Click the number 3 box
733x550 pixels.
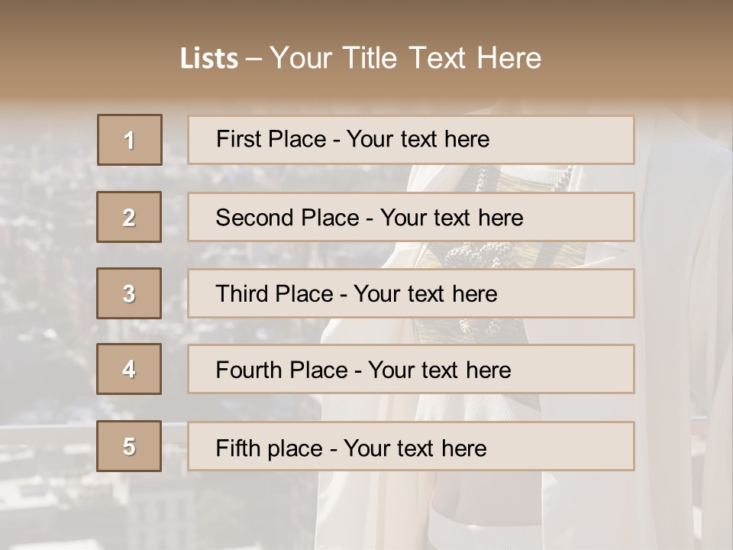(129, 293)
